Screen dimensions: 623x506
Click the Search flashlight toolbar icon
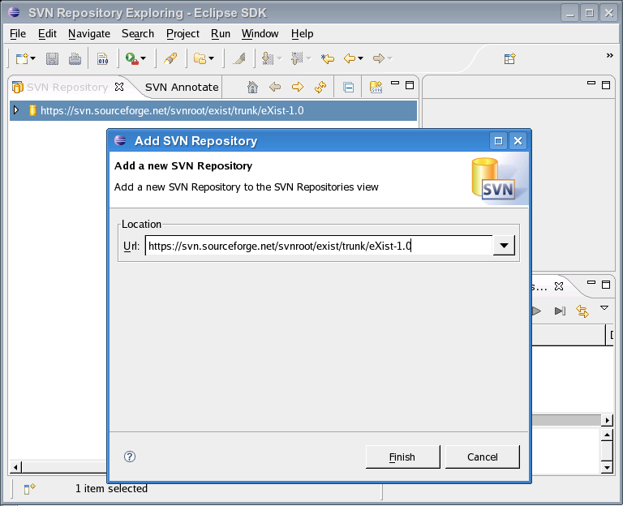[x=170, y=58]
